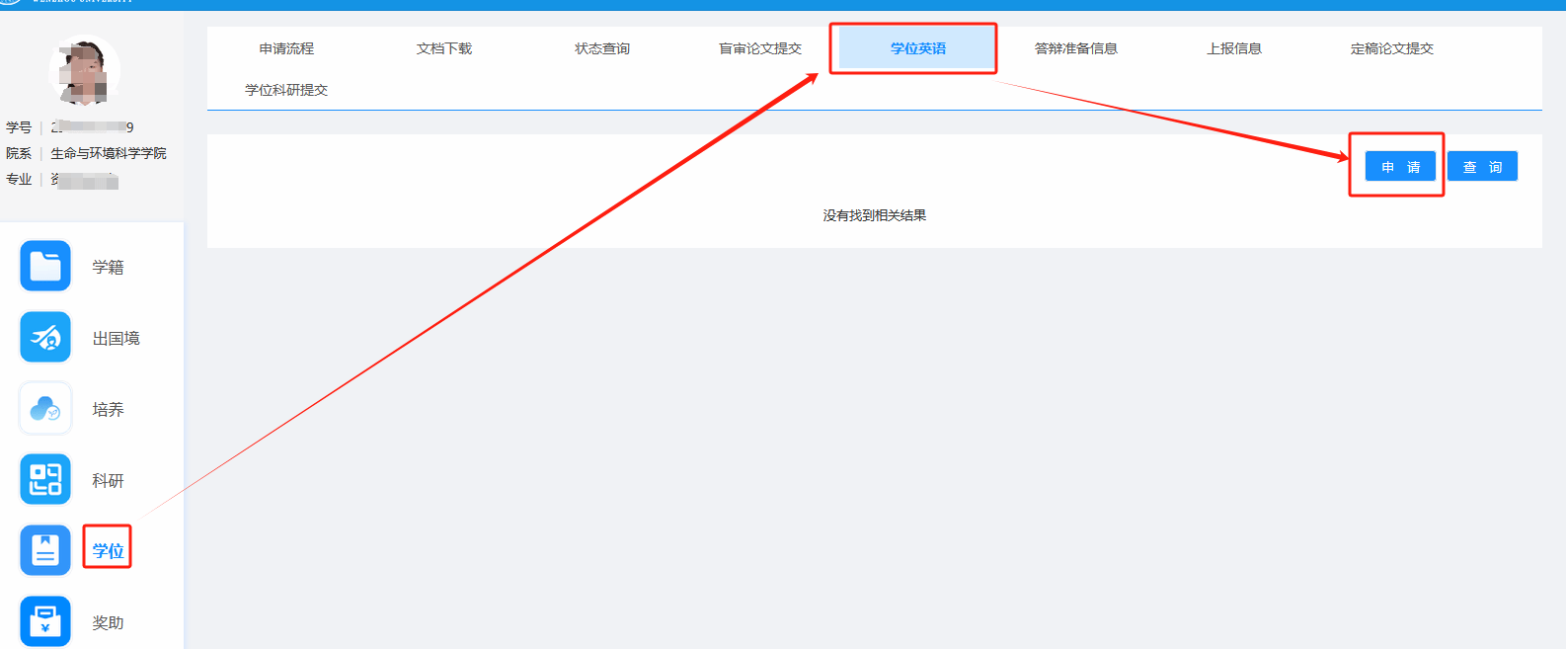The height and width of the screenshot is (649, 1566).
Task: Select the 培养 cloud icon
Action: [45, 409]
